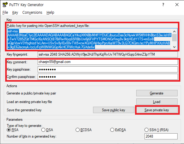184x144 pixels.
Task: Click the public key scrollbar down arrow
Action: tap(175, 47)
